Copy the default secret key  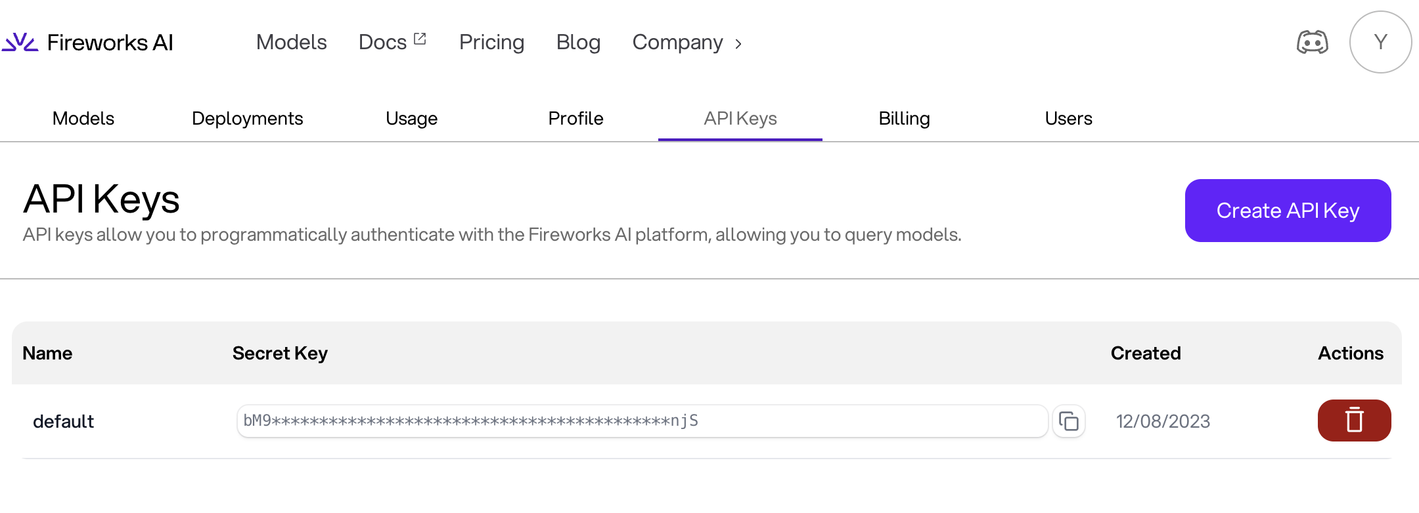coord(1069,421)
